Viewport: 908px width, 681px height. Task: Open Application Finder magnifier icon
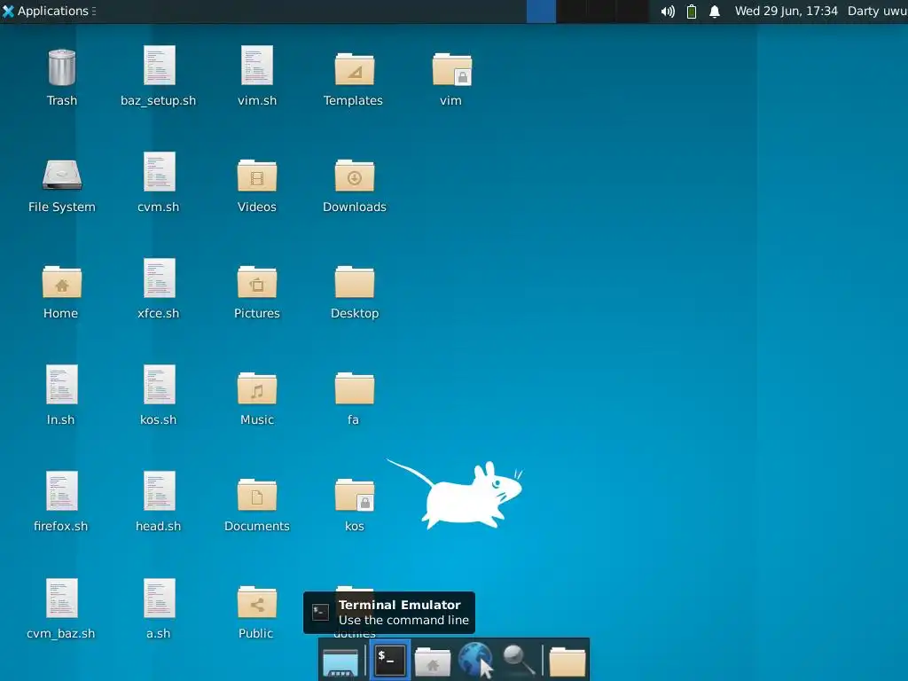[518, 660]
